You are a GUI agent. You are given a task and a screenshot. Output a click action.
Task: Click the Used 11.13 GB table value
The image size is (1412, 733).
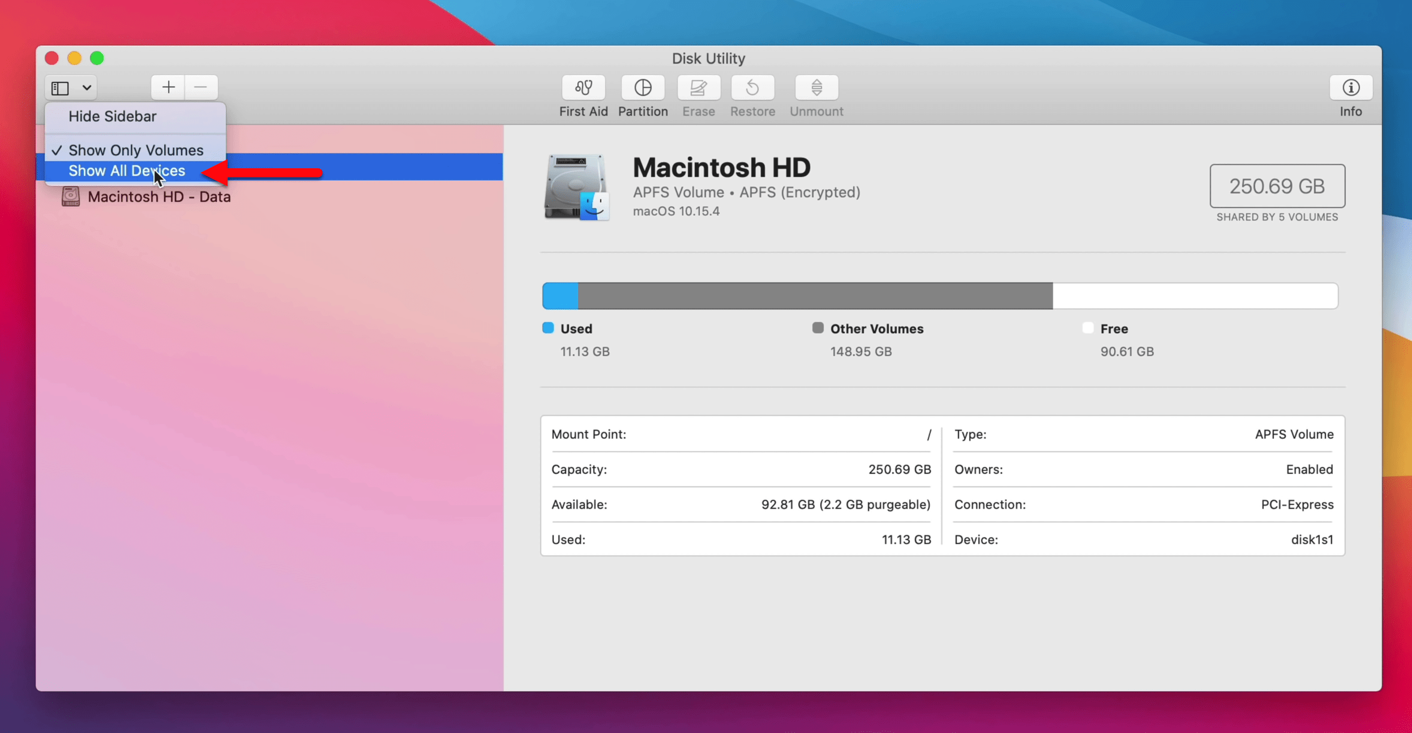pos(906,540)
